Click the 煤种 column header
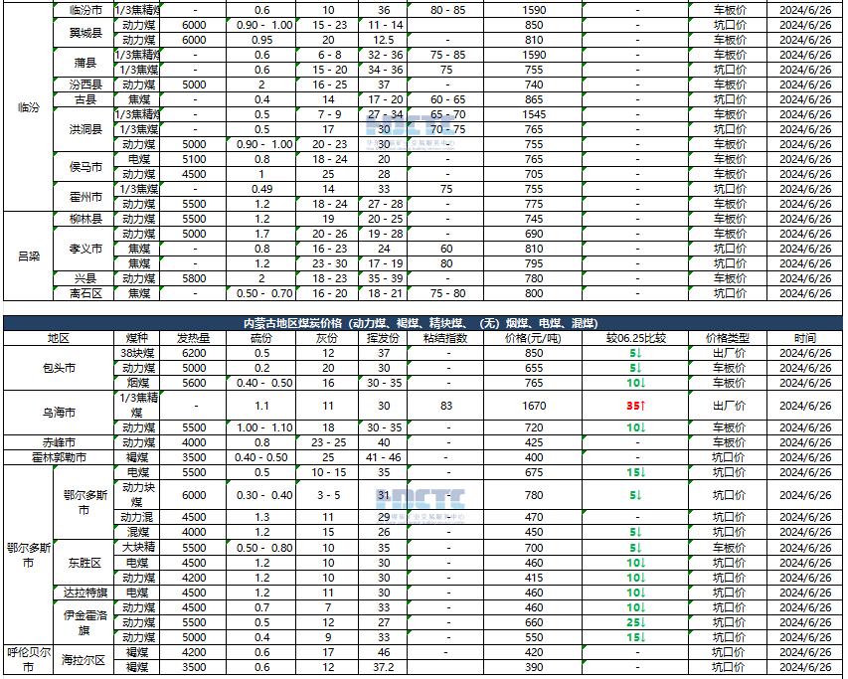Viewport: 848px width, 679px height. [x=137, y=338]
